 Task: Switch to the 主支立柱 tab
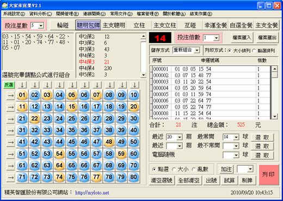[164, 25]
